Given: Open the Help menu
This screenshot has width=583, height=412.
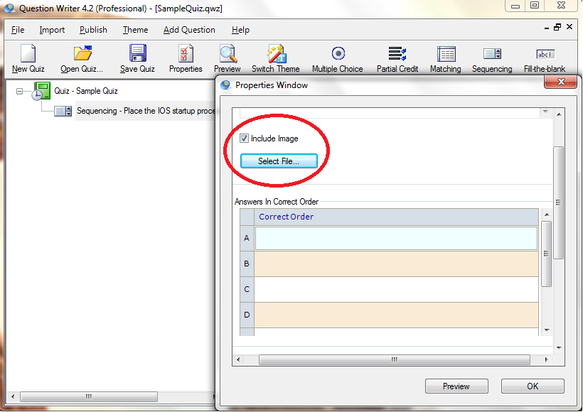Looking at the screenshot, I should pos(240,30).
